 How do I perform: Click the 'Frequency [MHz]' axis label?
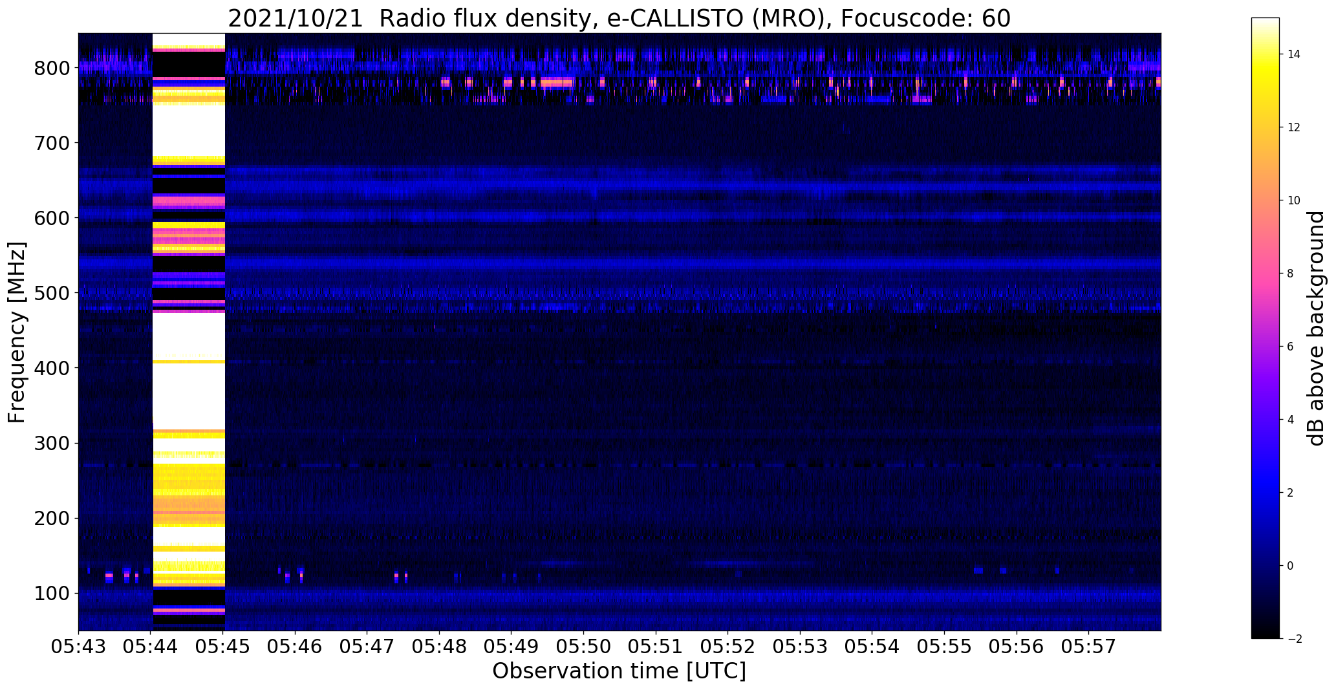(x=17, y=332)
